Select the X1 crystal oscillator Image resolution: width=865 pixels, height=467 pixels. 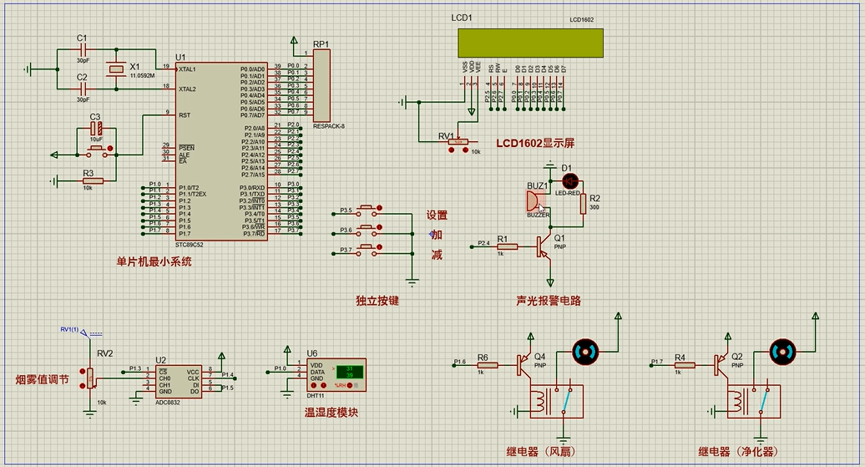point(116,69)
